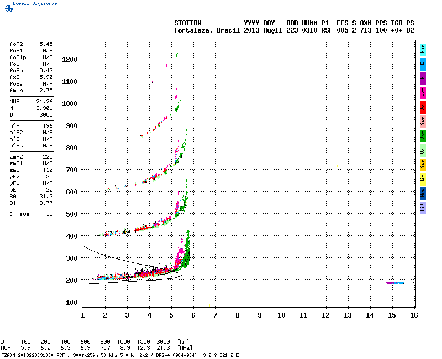Click the h'Es label

pos(16,146)
